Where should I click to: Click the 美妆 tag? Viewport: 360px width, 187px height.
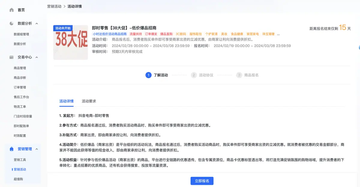(224, 34)
